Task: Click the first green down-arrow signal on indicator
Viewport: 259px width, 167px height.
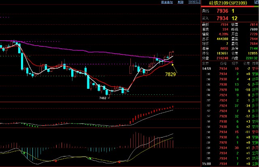Action: click(24, 153)
